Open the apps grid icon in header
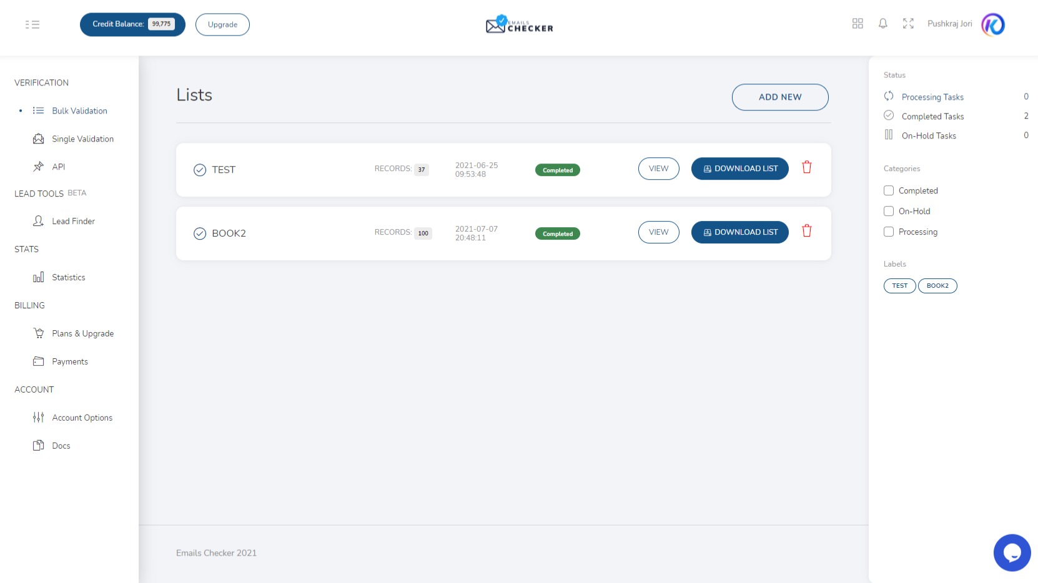The width and height of the screenshot is (1038, 583). coord(858,24)
